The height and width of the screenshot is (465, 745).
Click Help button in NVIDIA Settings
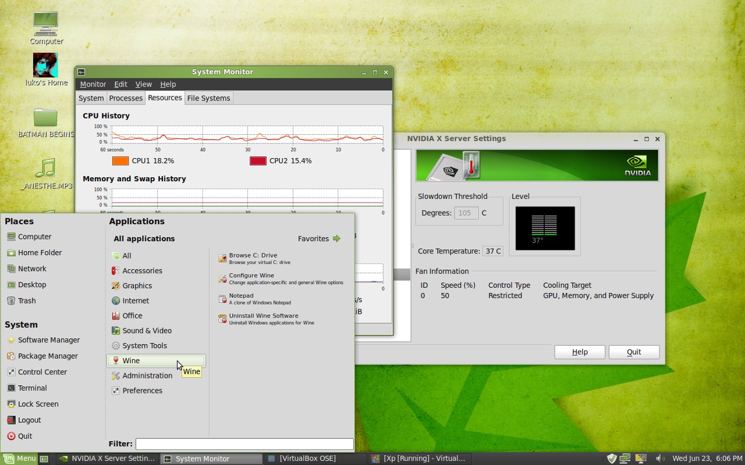580,352
